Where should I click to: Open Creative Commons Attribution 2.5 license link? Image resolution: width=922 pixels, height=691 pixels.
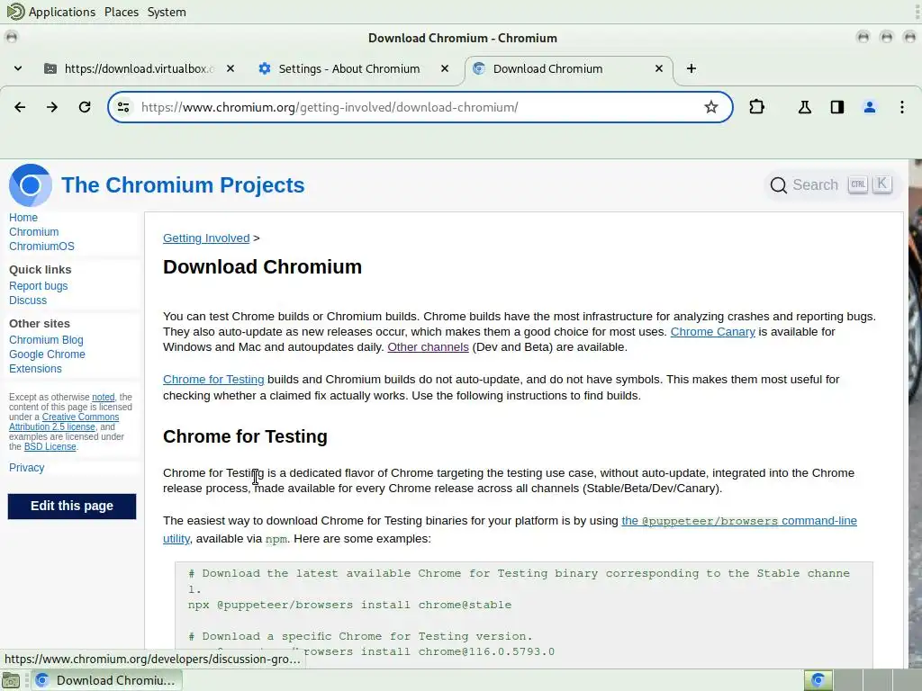click(64, 422)
